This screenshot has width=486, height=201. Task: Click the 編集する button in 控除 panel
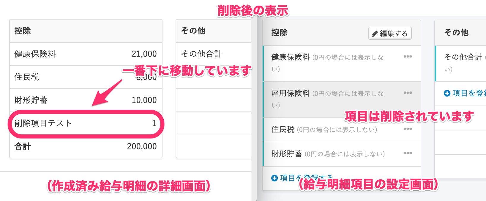point(390,33)
